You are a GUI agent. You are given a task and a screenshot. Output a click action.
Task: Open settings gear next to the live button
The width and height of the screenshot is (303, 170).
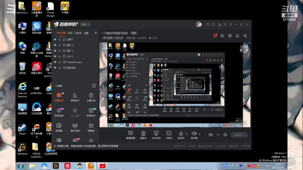coord(225,135)
